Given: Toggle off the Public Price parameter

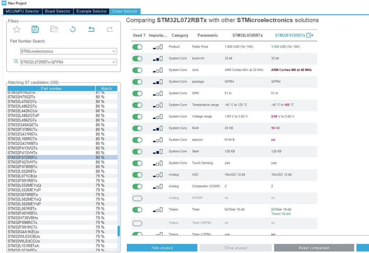Looking at the screenshot, I should [x=138, y=47].
